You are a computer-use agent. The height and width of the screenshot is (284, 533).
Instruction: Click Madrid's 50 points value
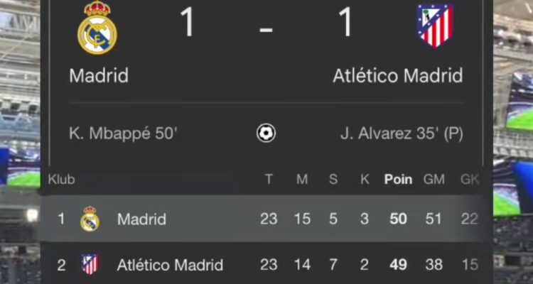tap(398, 219)
